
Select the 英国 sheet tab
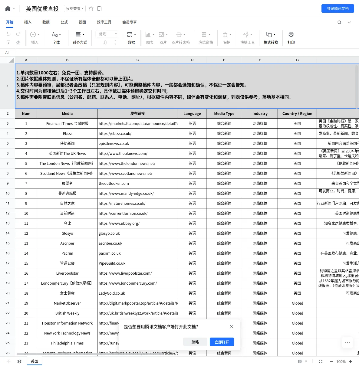(x=35, y=361)
